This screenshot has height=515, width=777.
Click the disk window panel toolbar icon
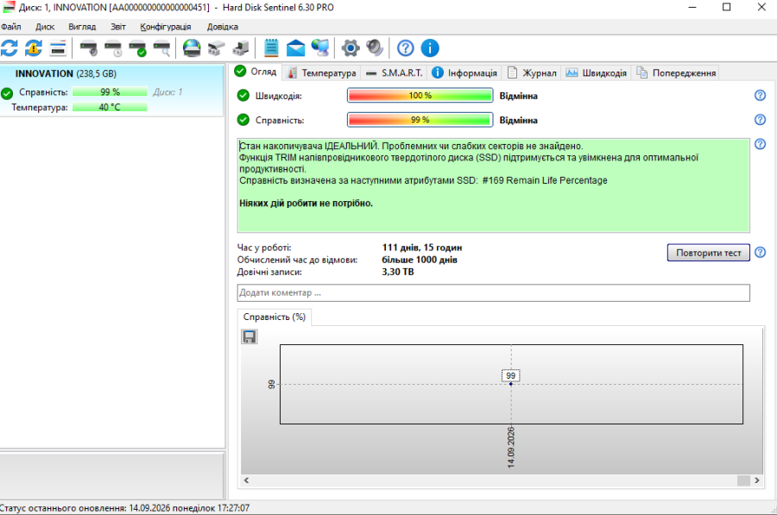point(58,48)
